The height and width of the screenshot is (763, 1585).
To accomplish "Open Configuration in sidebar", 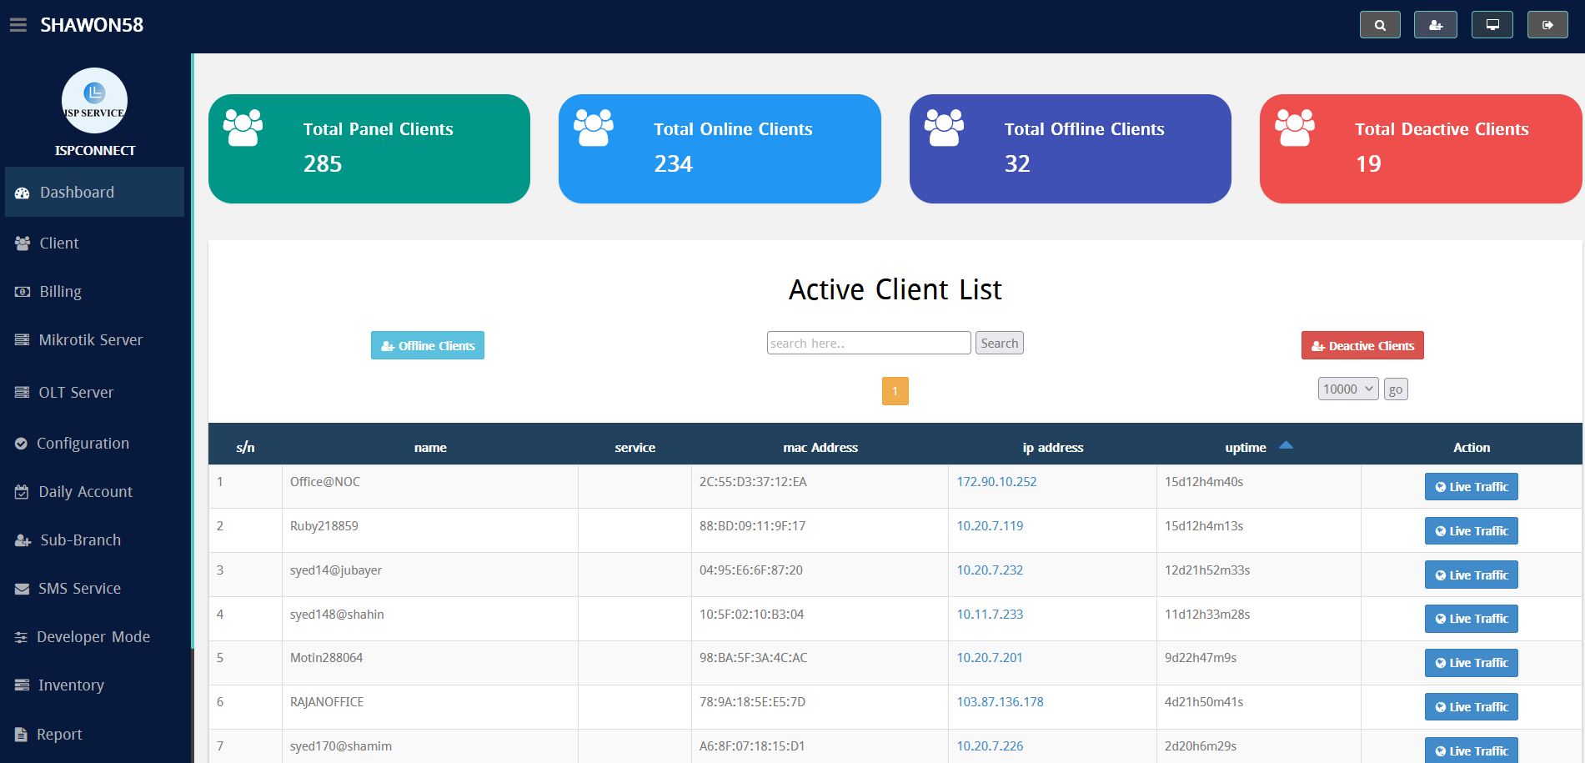I will 94,443.
